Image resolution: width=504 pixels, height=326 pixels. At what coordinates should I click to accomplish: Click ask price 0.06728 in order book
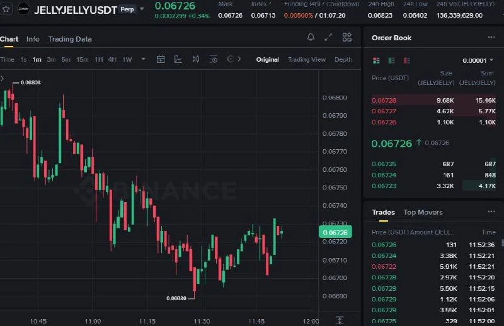pyautogui.click(x=384, y=101)
